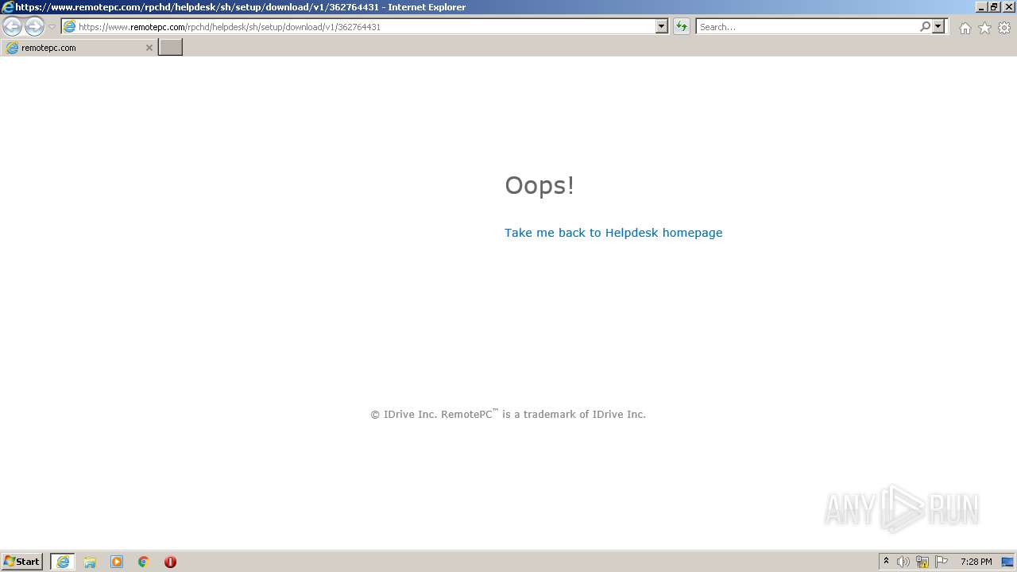The width and height of the screenshot is (1017, 572).
Task: Expand the address bar autocomplete dropdown
Action: [661, 26]
